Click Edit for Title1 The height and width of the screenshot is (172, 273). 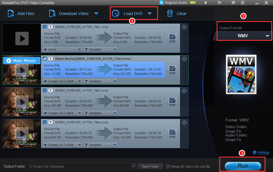pyautogui.click(x=172, y=38)
